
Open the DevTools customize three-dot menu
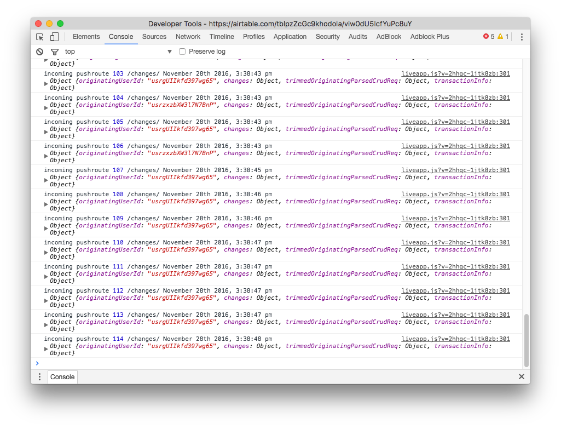click(x=522, y=36)
